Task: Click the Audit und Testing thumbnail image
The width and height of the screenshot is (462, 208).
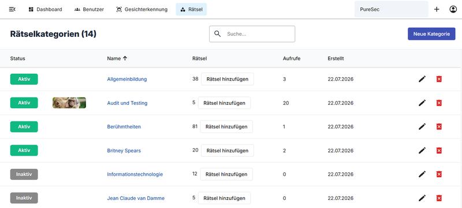Action: coord(69,103)
